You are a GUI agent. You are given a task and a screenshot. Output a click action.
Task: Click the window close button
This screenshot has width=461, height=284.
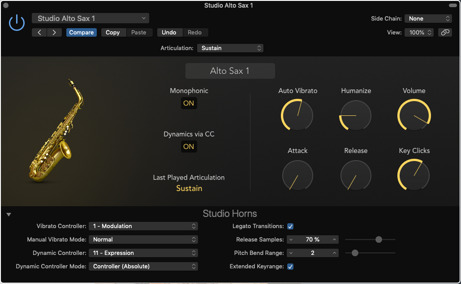coord(5,5)
